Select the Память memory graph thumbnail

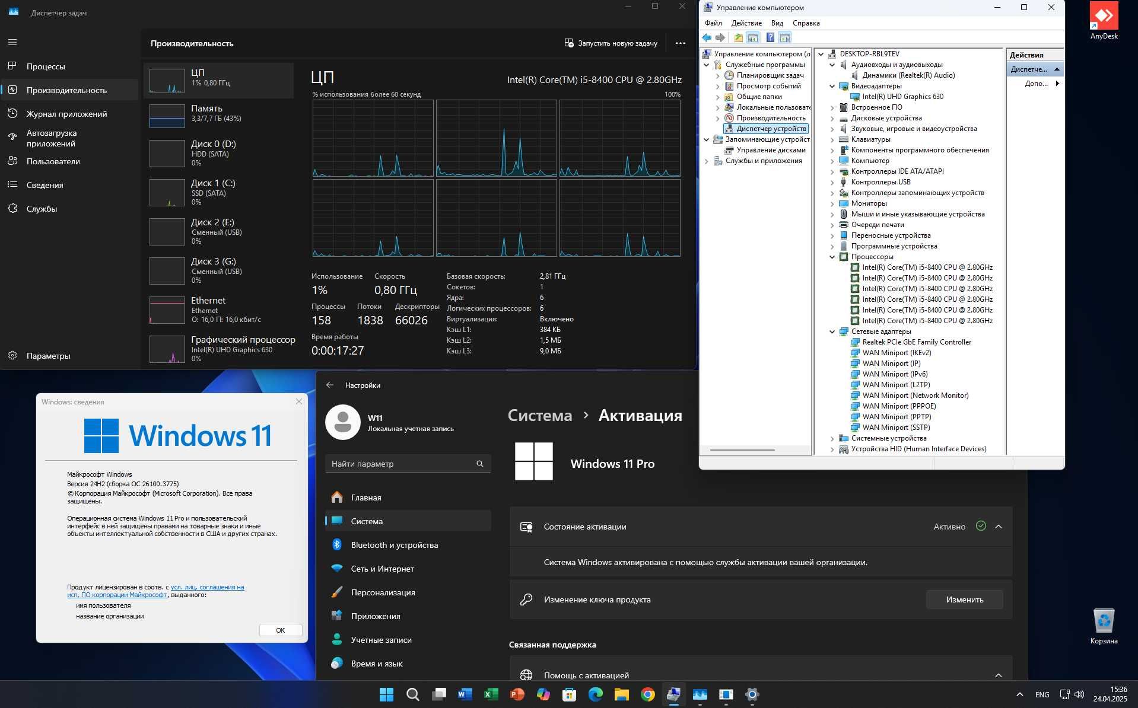[167, 116]
